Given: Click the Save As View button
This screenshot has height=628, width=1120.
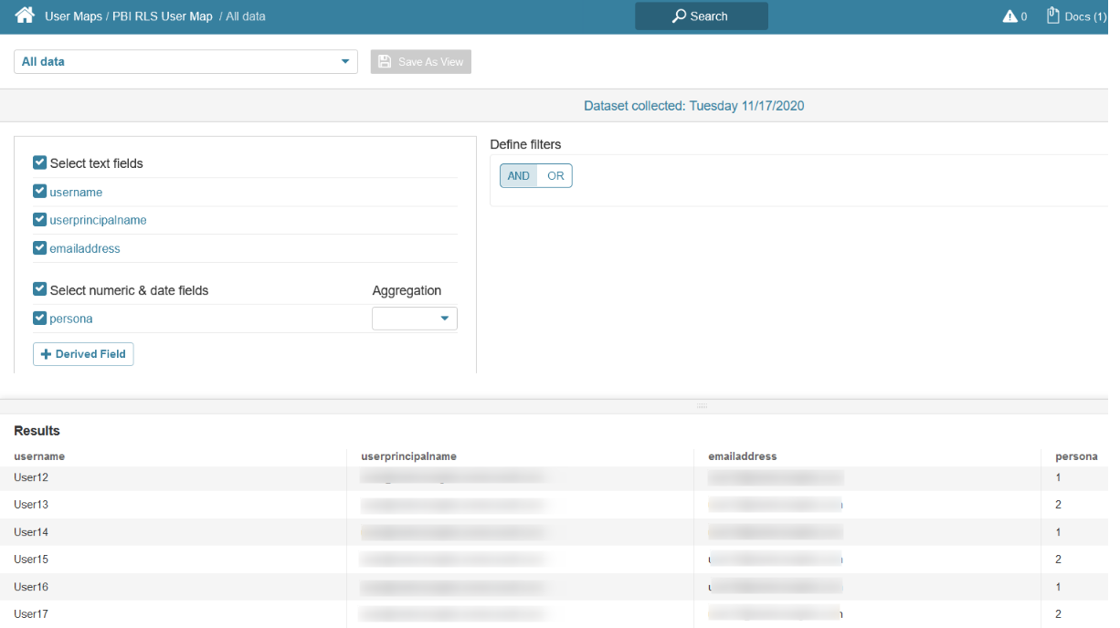Looking at the screenshot, I should [x=421, y=62].
